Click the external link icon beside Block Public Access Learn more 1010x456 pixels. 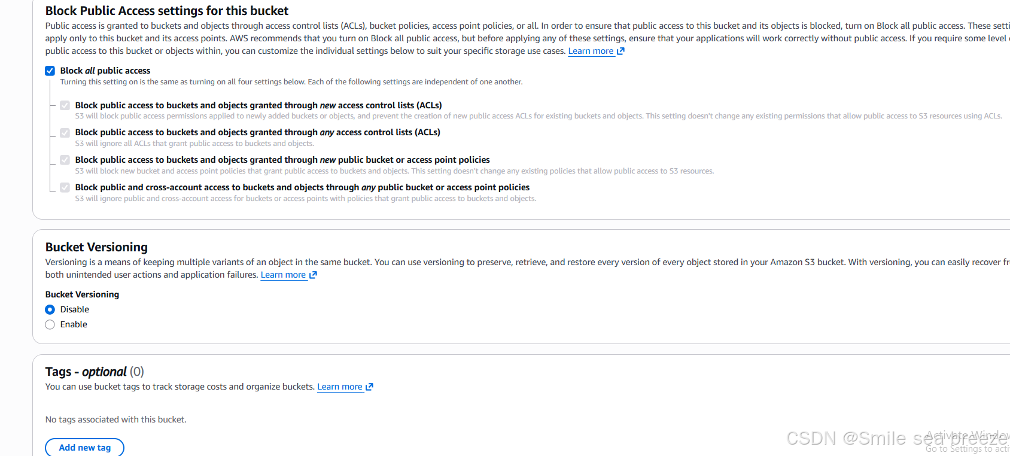tap(621, 51)
